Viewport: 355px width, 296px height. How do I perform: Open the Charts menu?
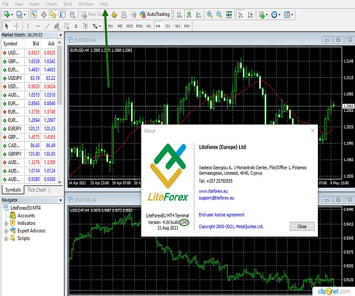[51, 4]
